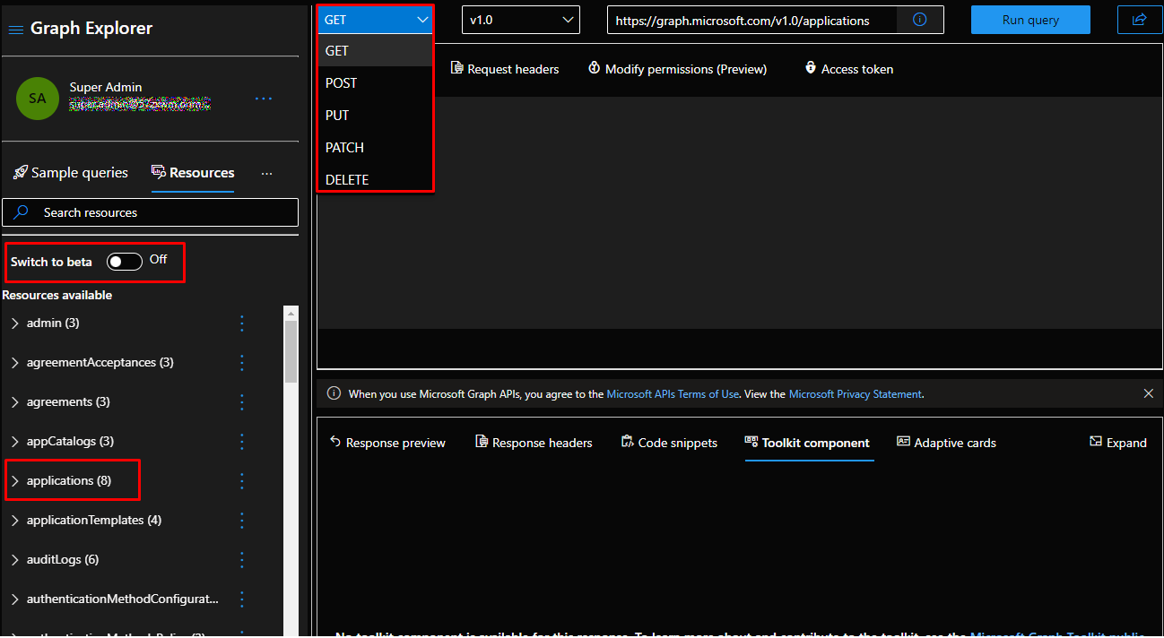Viewport: 1164px width, 638px height.
Task: Open the v1.0 API version dropdown
Action: point(520,20)
